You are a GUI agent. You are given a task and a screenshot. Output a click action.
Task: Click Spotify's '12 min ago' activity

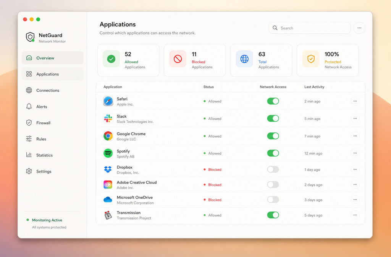[x=313, y=153]
